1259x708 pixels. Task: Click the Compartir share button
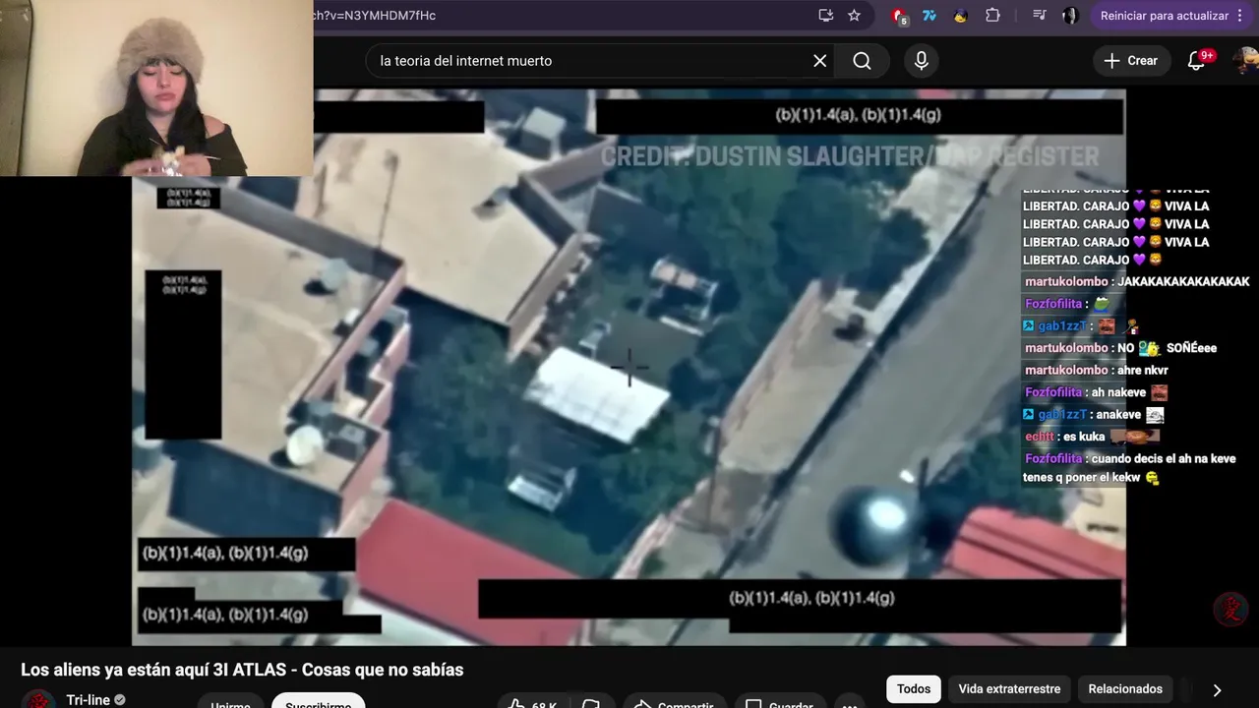point(673,702)
